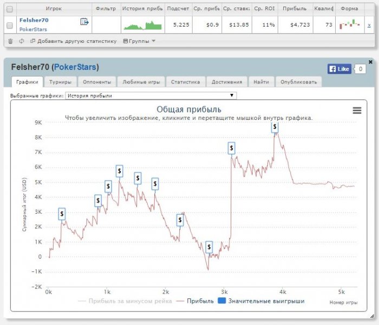Click the $4,723 profit value
379x325 pixels.
300,25
